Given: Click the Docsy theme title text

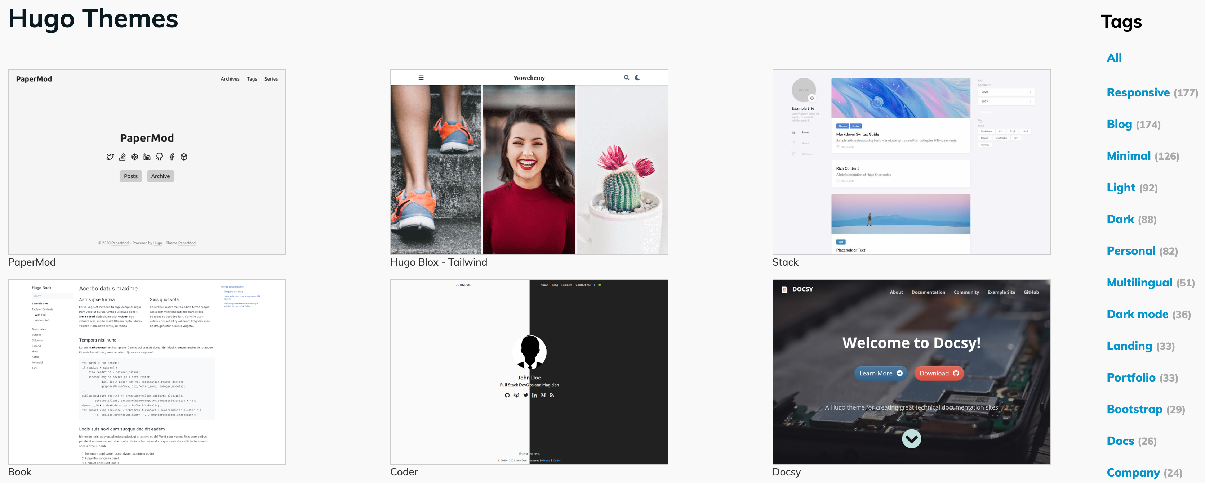Looking at the screenshot, I should click(786, 472).
